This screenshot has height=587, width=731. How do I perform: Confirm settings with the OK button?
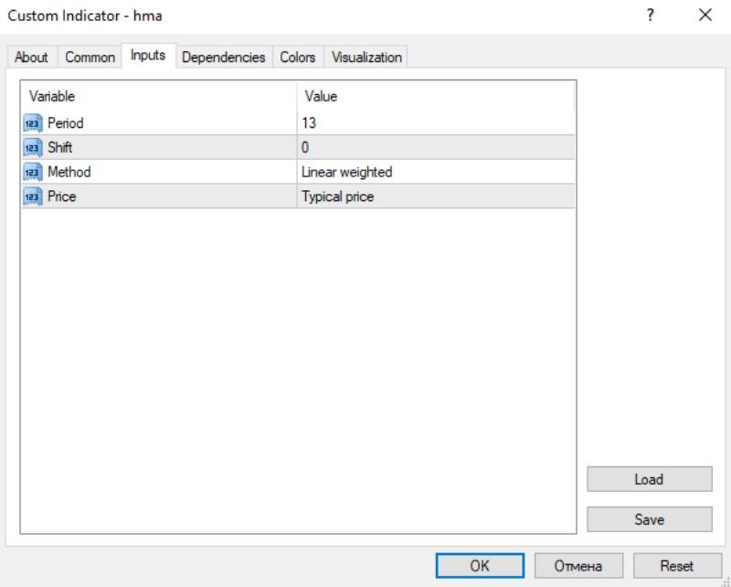[480, 566]
